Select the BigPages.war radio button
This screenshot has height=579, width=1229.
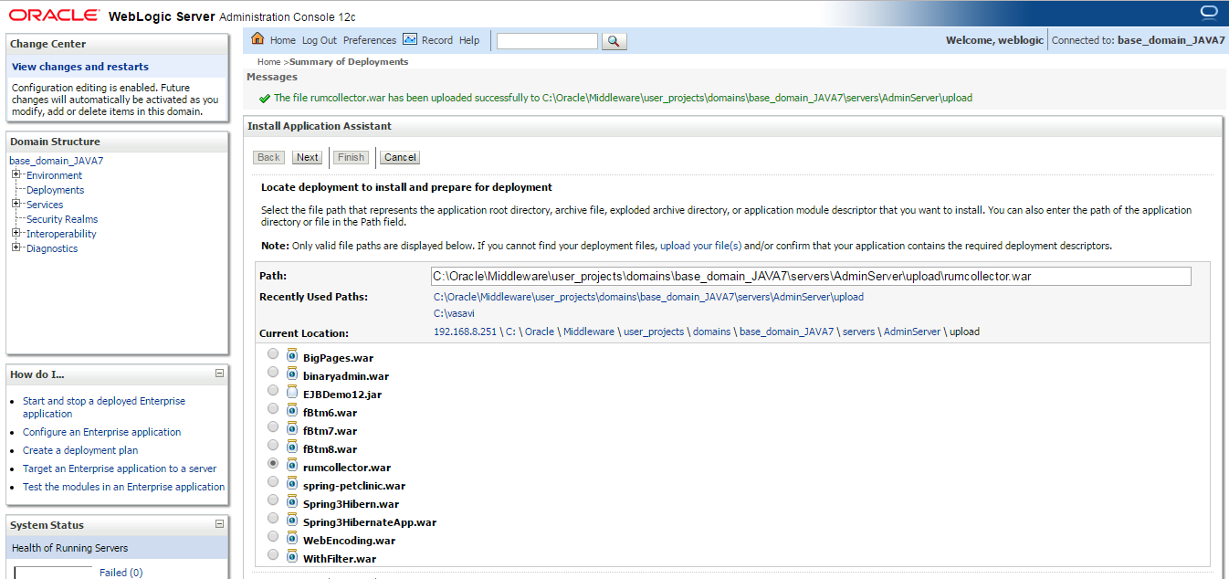(x=273, y=354)
